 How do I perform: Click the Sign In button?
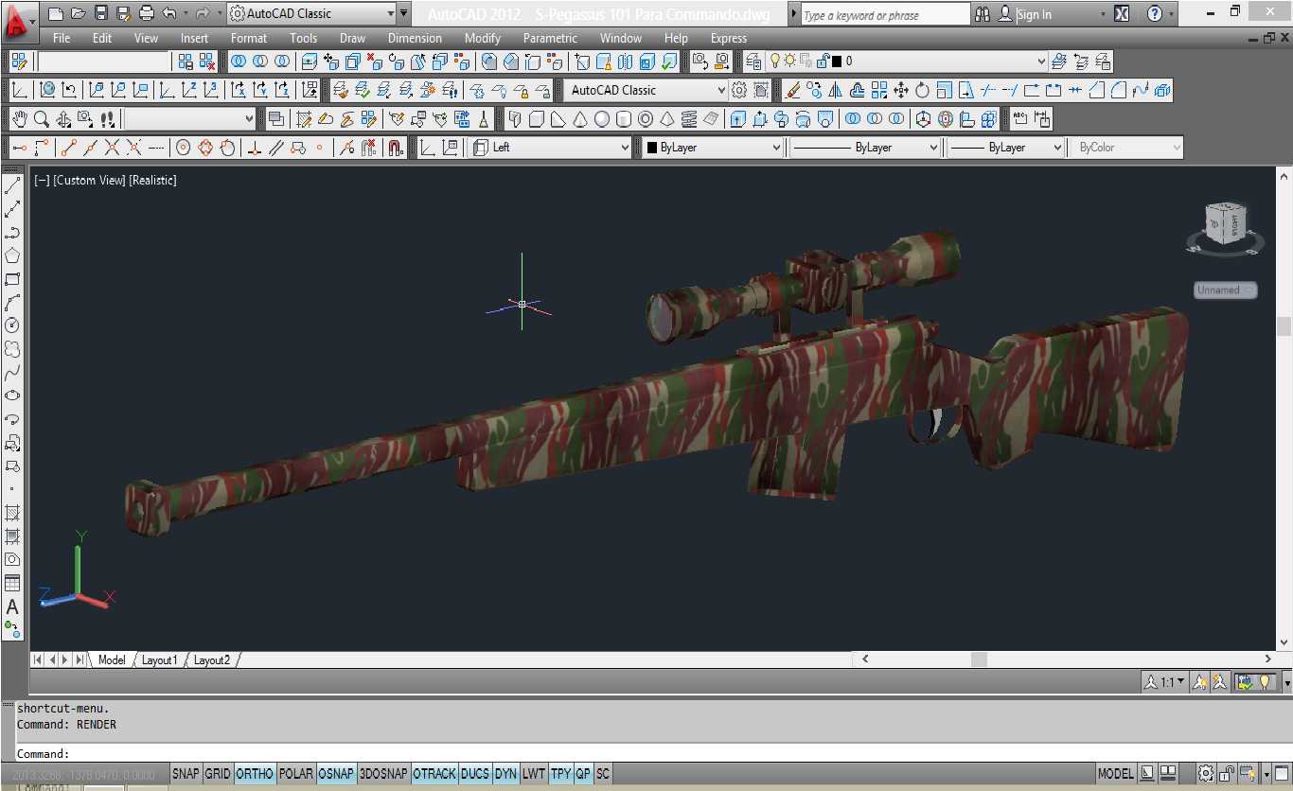click(x=1033, y=14)
